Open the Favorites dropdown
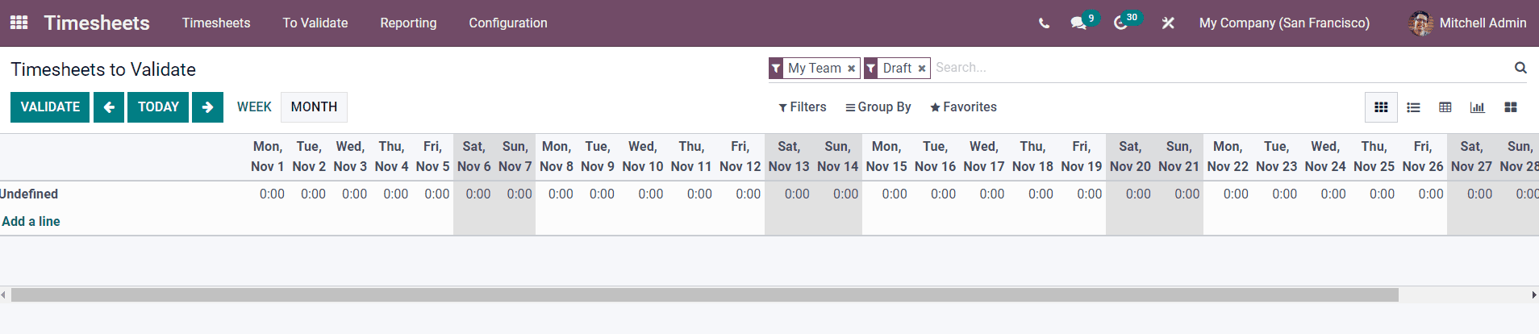The width and height of the screenshot is (1539, 334). point(963,107)
